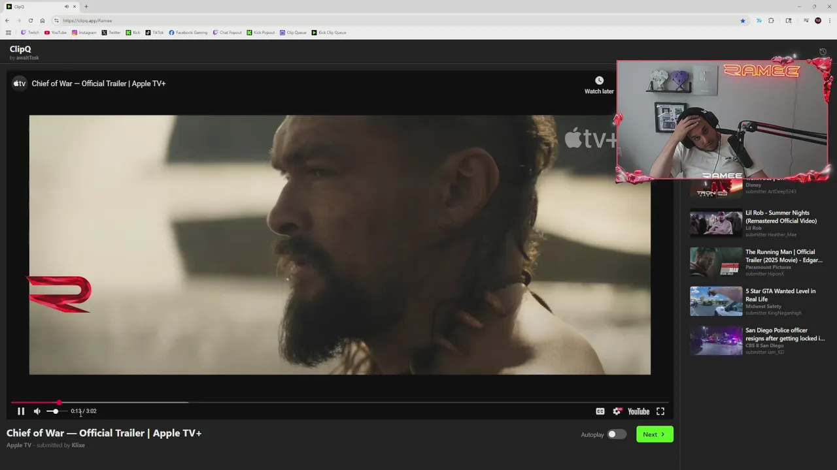The height and width of the screenshot is (470, 837).
Task: Open the Kick Popout bookmark
Action: click(261, 33)
